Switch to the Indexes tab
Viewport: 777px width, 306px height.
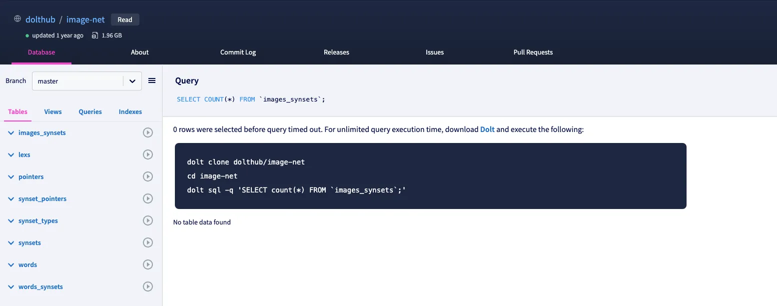coord(130,111)
